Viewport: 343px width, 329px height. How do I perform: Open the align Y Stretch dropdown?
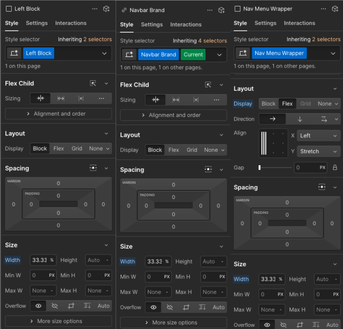click(318, 151)
